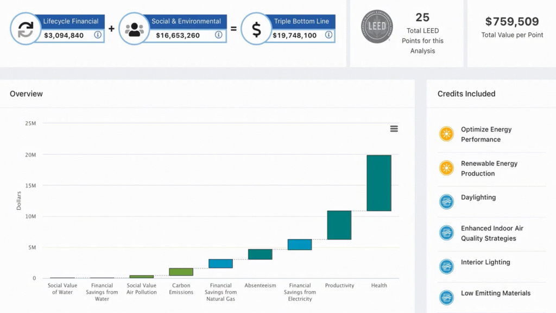The image size is (556, 313).
Task: Click the Financial Savings from Natural Gas bar
Action: (220, 264)
